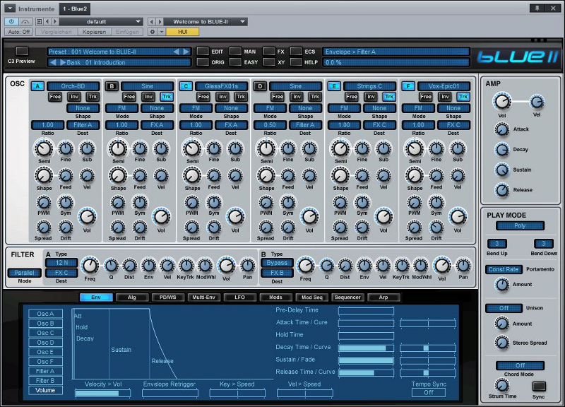The height and width of the screenshot is (407, 565).
Task: Open the gear settings icon
Action: (x=153, y=32)
